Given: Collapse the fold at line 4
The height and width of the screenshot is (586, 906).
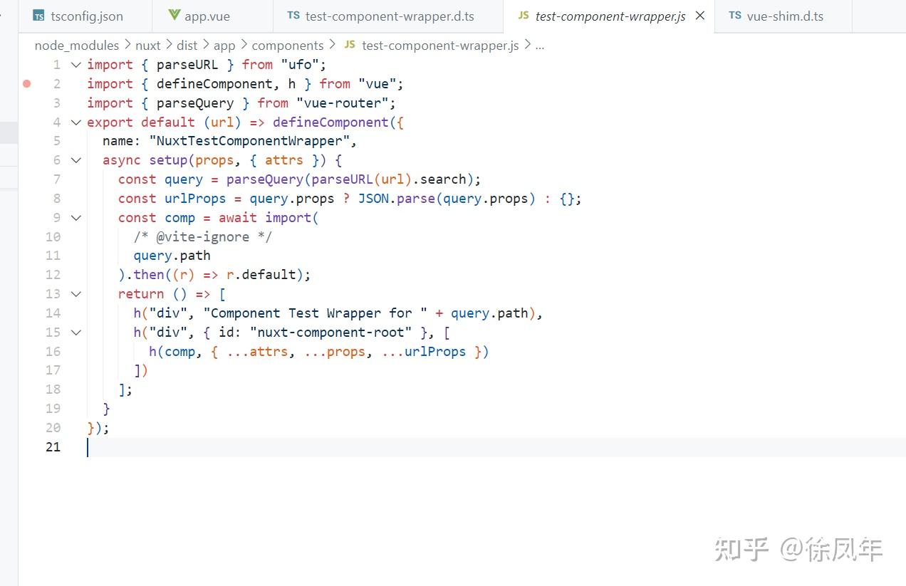Looking at the screenshot, I should coord(76,122).
